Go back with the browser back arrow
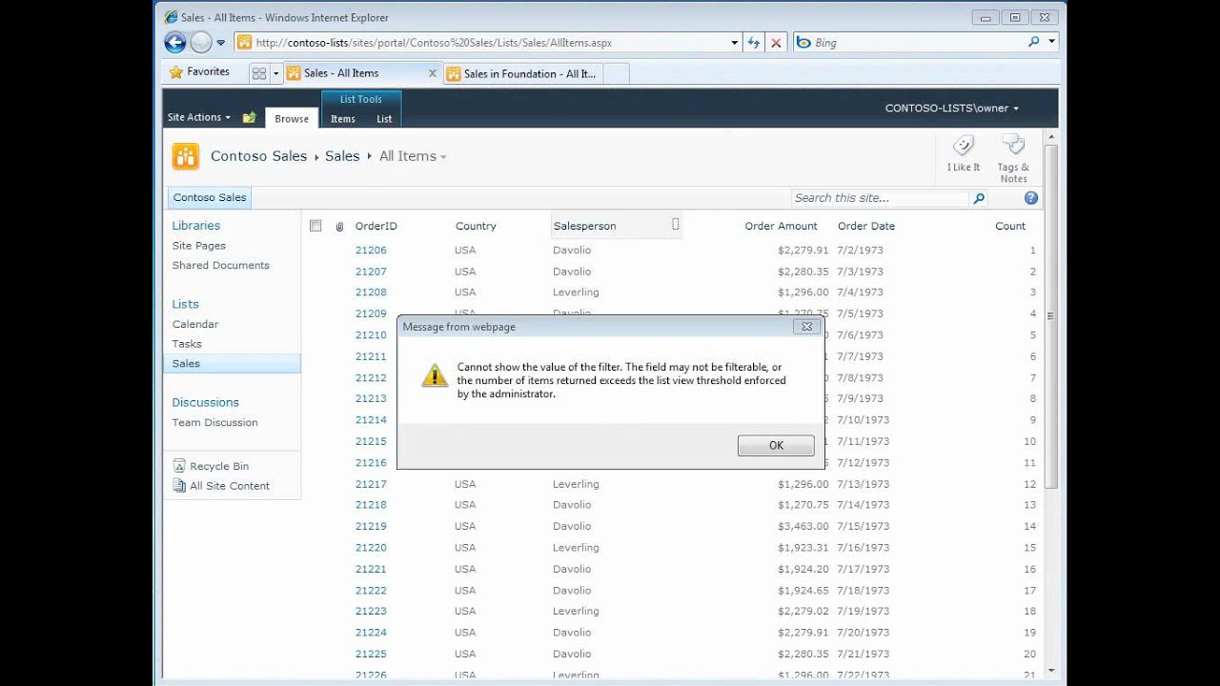 [x=174, y=42]
